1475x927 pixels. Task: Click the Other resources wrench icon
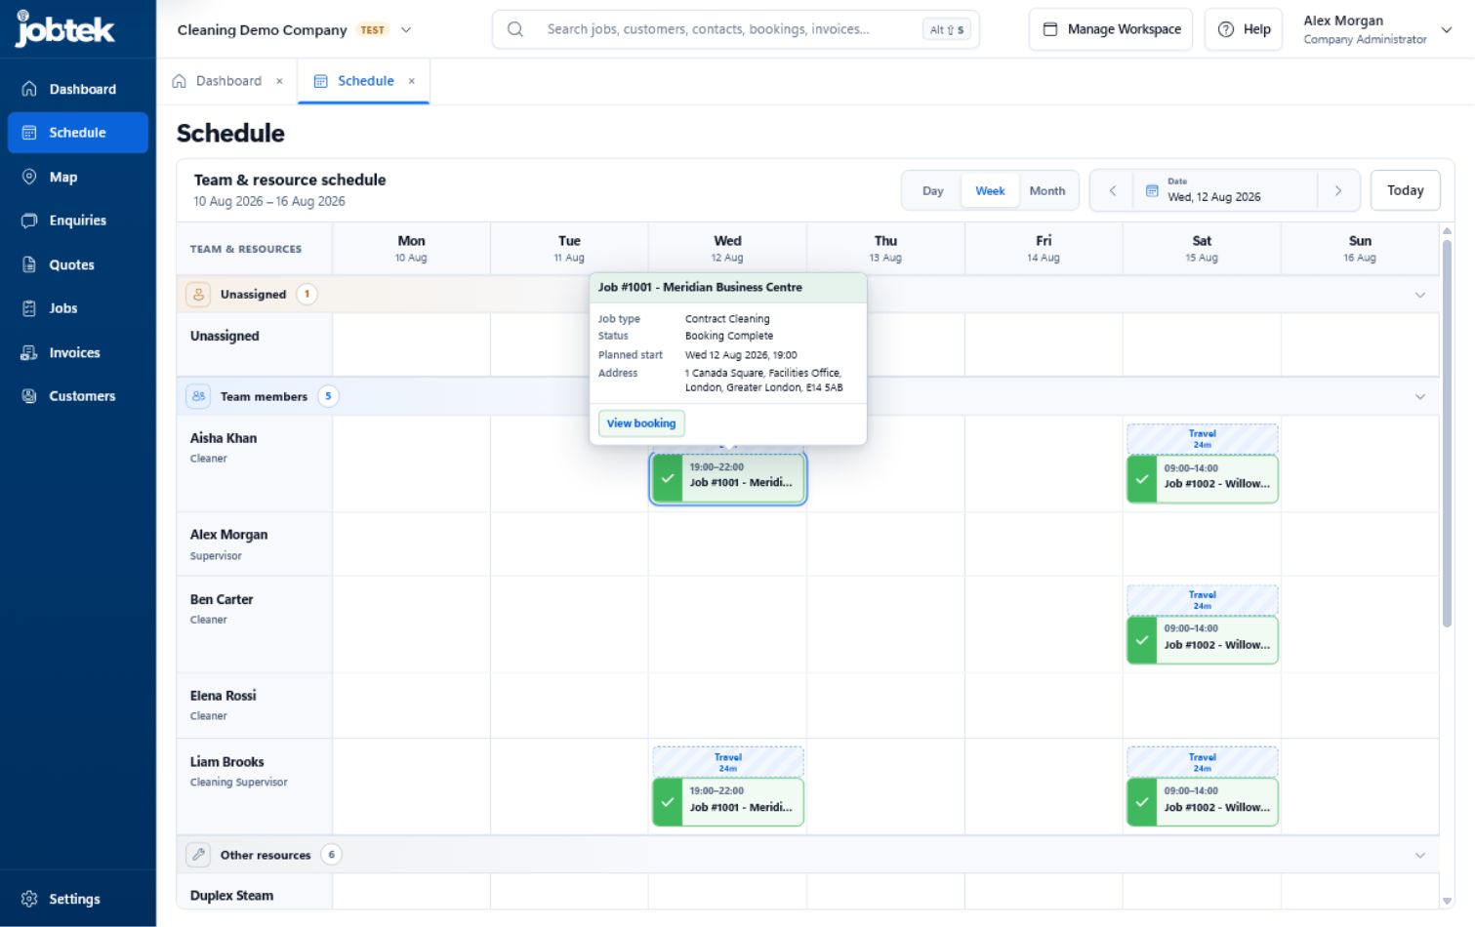pyautogui.click(x=198, y=855)
